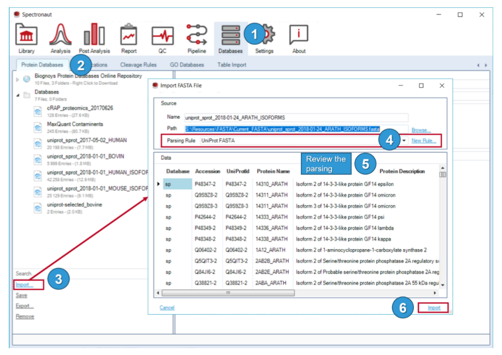Click the uniprot_sprot_2018-01-01_BOVIN file icon
The image size is (502, 355).
[x=38, y=160]
